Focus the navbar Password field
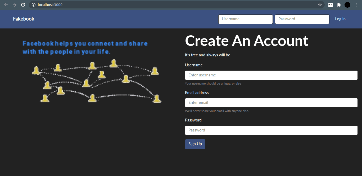Screen dimensions: 362x176 click(302, 19)
